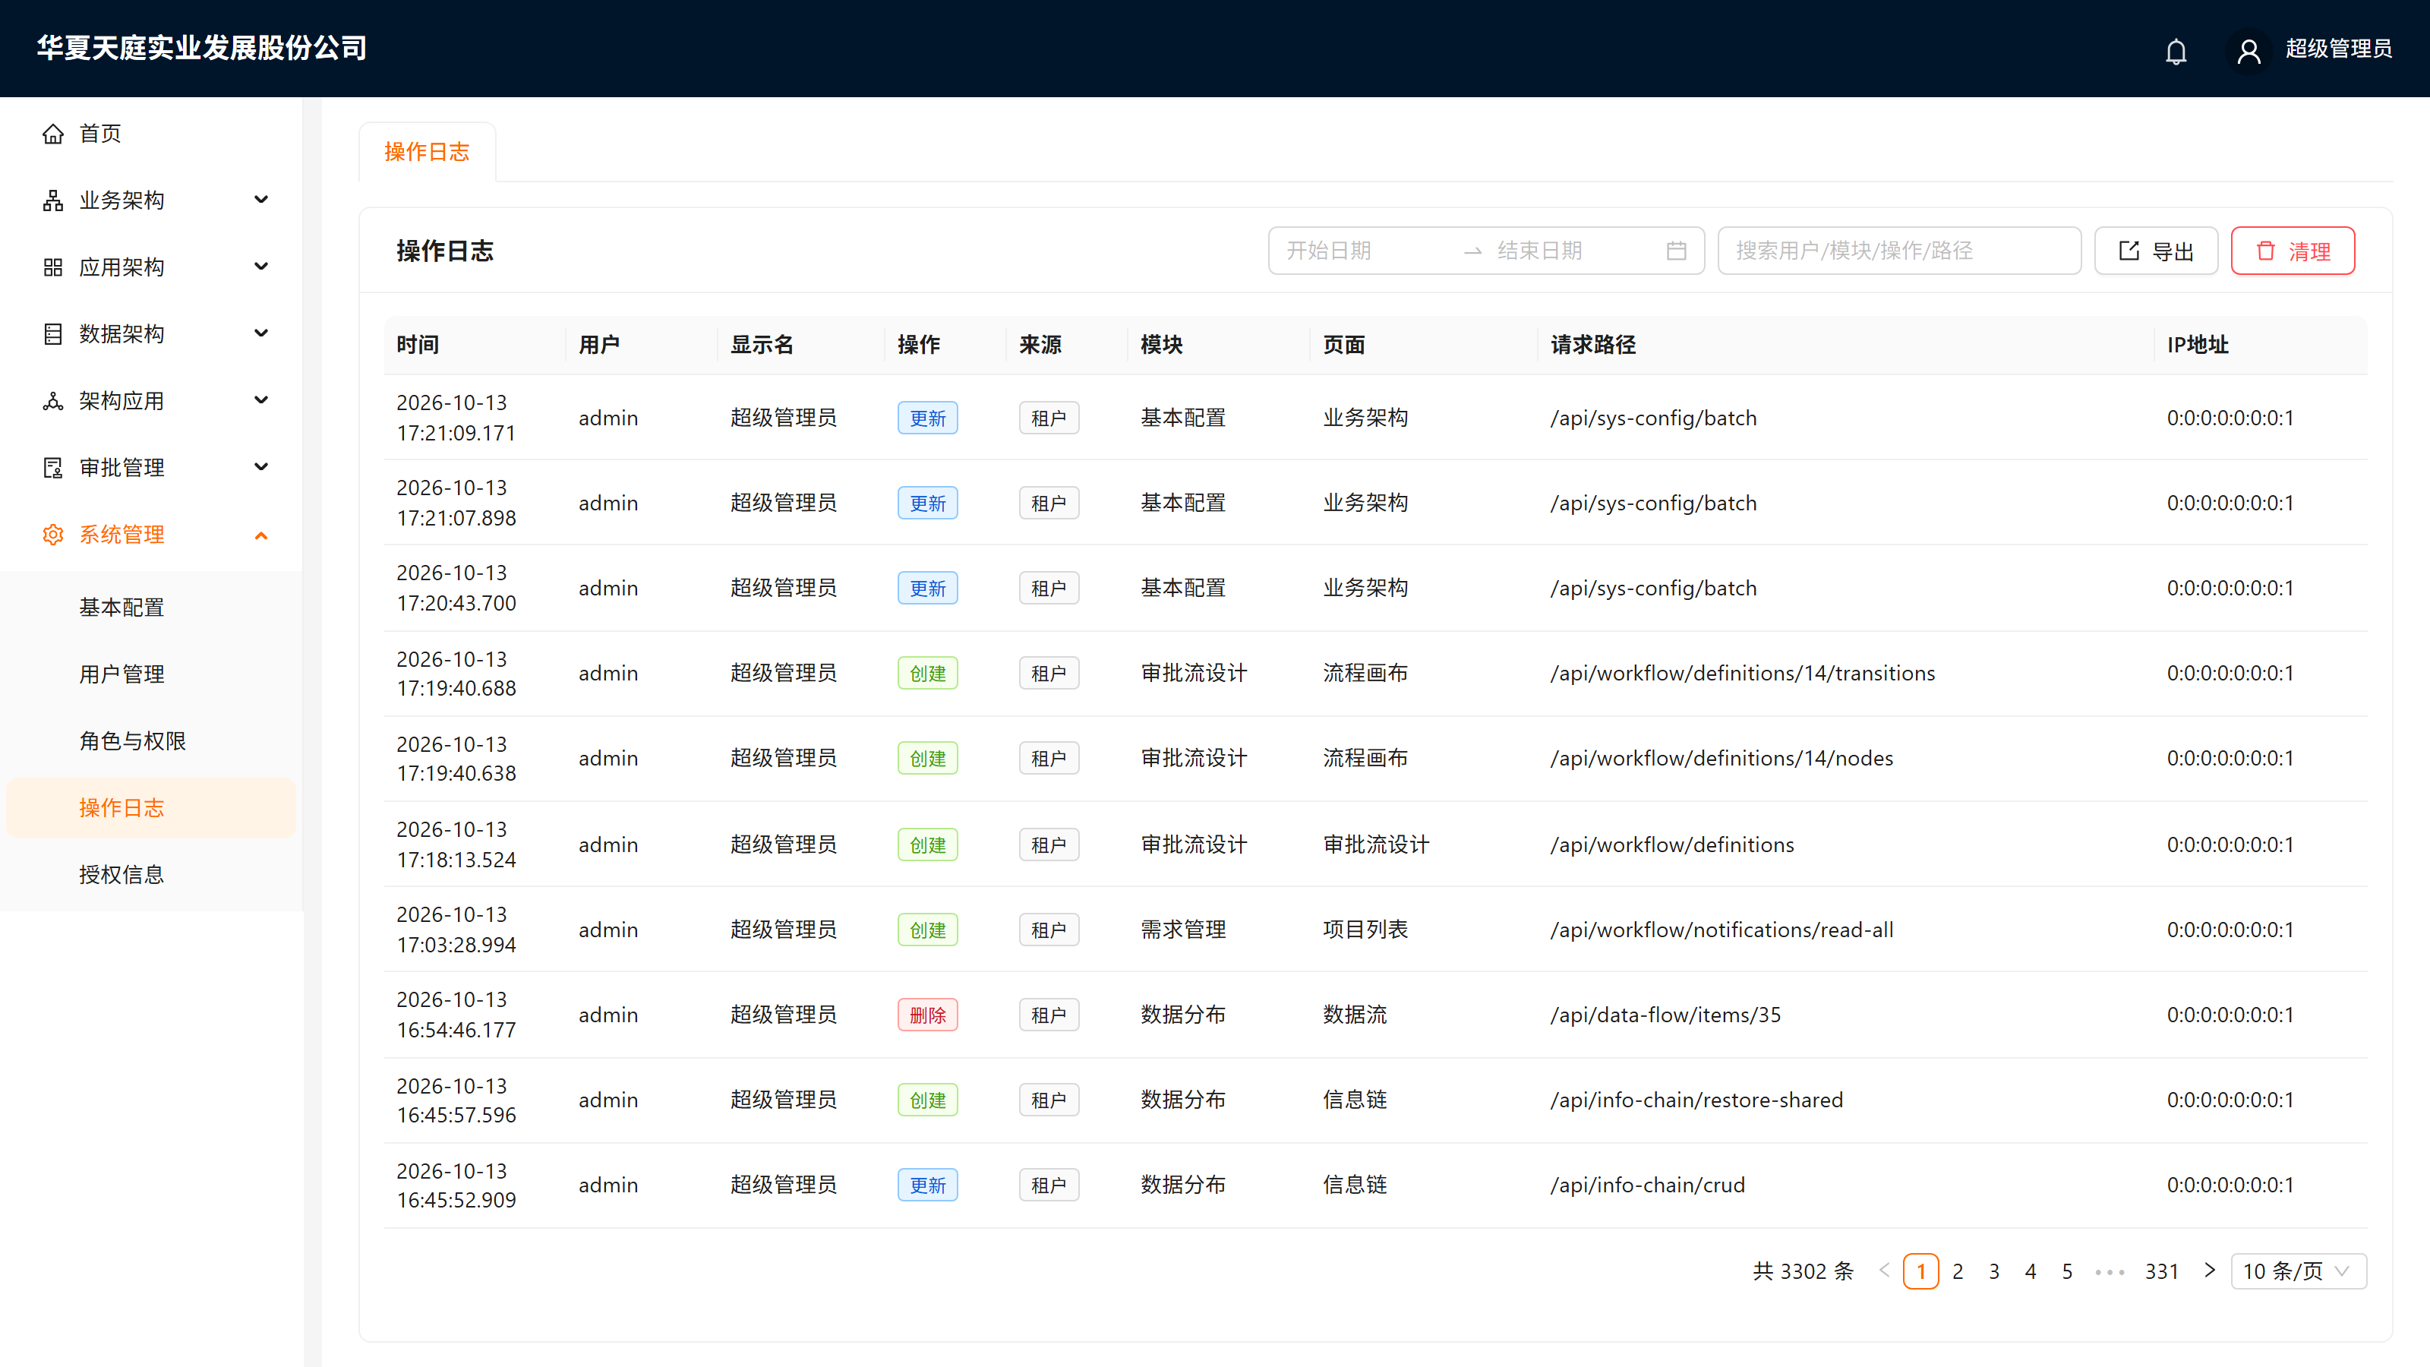Collapse the 系统管理 menu chevron

coord(261,535)
